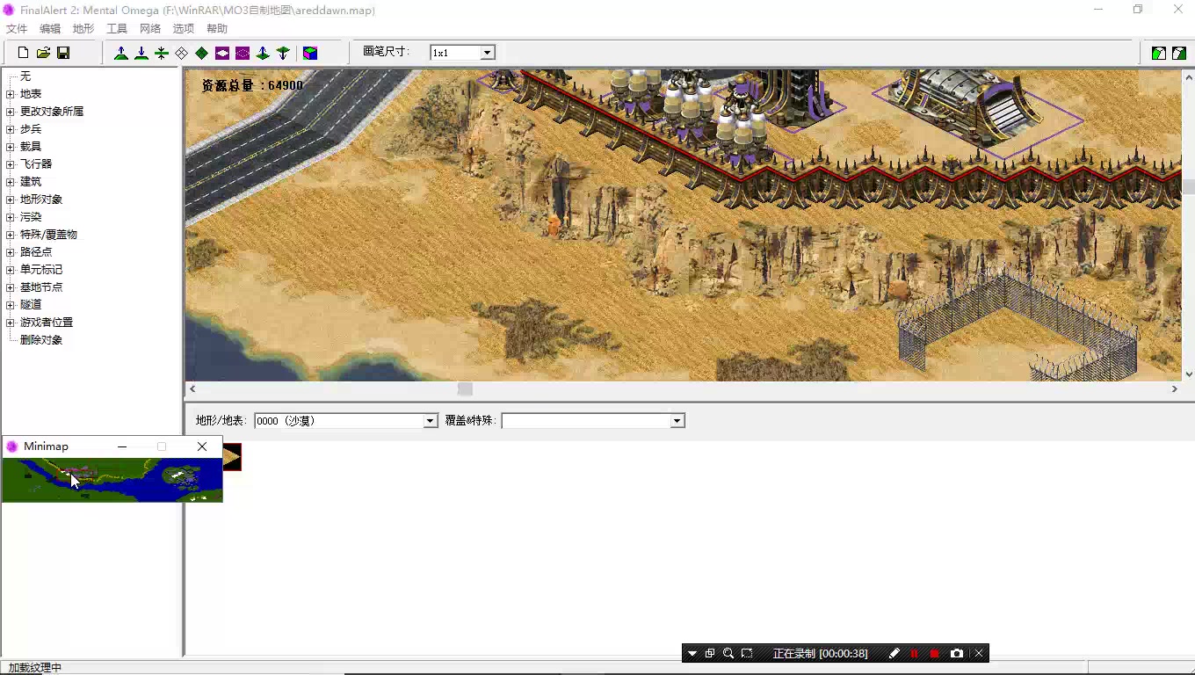1195x675 pixels.
Task: Open the 帮助 menu
Action: [x=216, y=29]
